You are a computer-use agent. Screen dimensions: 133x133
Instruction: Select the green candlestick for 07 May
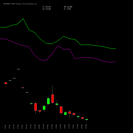coord(48,101)
